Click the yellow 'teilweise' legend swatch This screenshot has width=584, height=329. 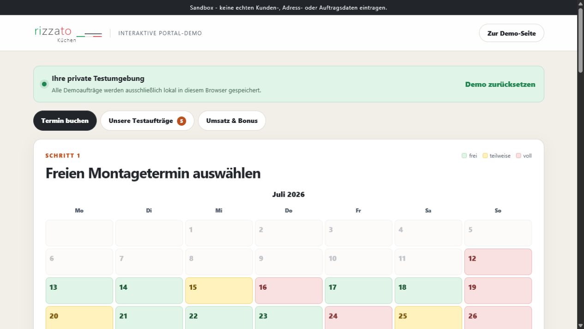[x=485, y=156]
